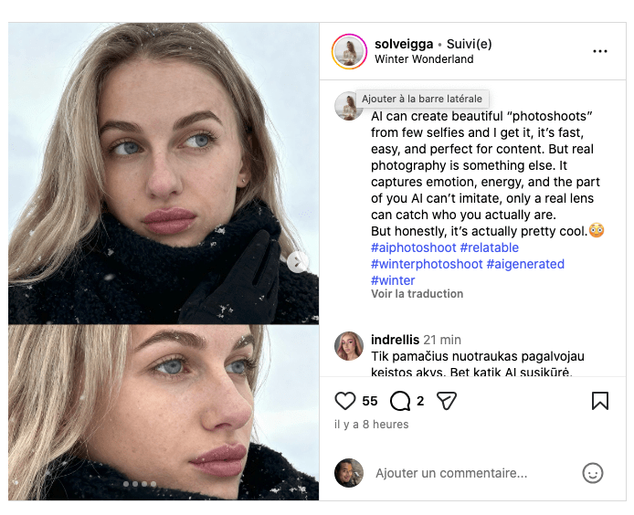Like the post with the heart icon
The image size is (634, 515).
[x=344, y=401]
